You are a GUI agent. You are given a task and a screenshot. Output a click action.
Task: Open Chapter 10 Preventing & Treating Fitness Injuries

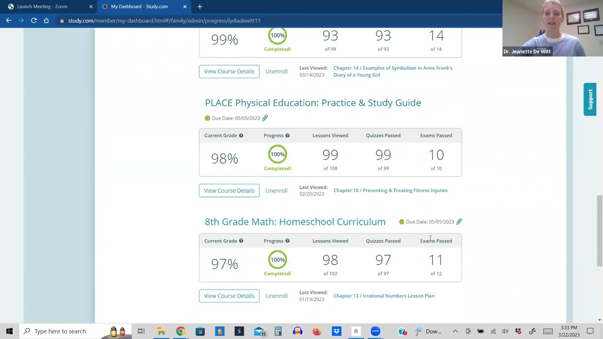[391, 190]
